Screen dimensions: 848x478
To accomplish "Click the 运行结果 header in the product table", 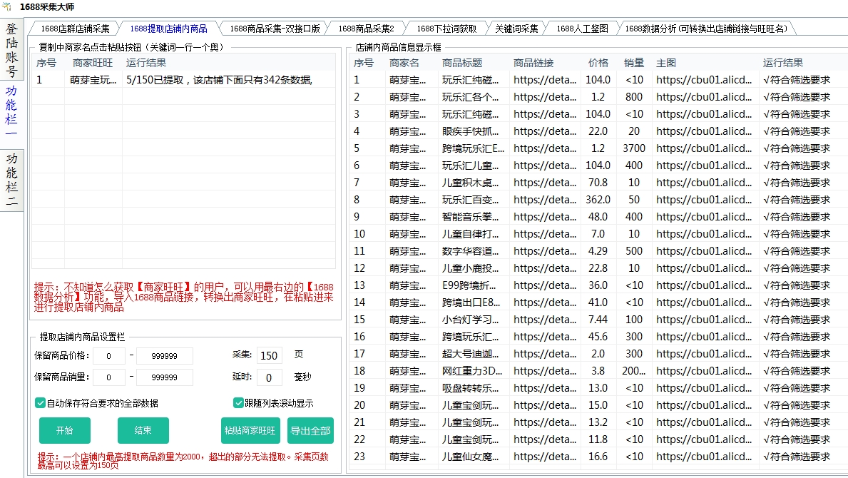I will (x=782, y=63).
